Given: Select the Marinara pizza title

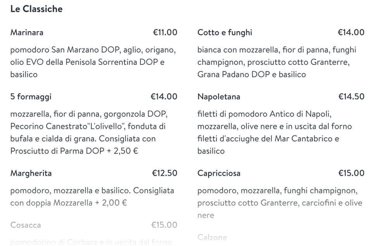Looking at the screenshot, I should tap(27, 33).
